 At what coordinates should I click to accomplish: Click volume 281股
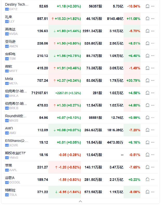point(97,93)
